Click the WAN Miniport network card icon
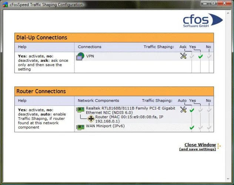The width and height of the screenshot is (234, 185). (x=80, y=127)
